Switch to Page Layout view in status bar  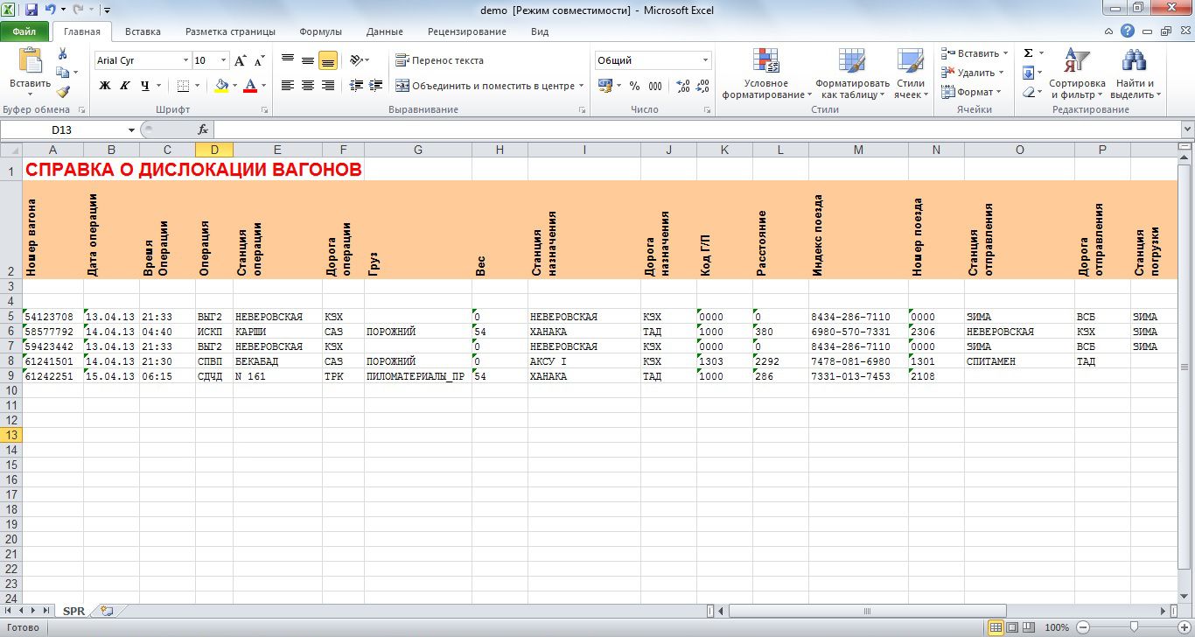[x=1013, y=627]
